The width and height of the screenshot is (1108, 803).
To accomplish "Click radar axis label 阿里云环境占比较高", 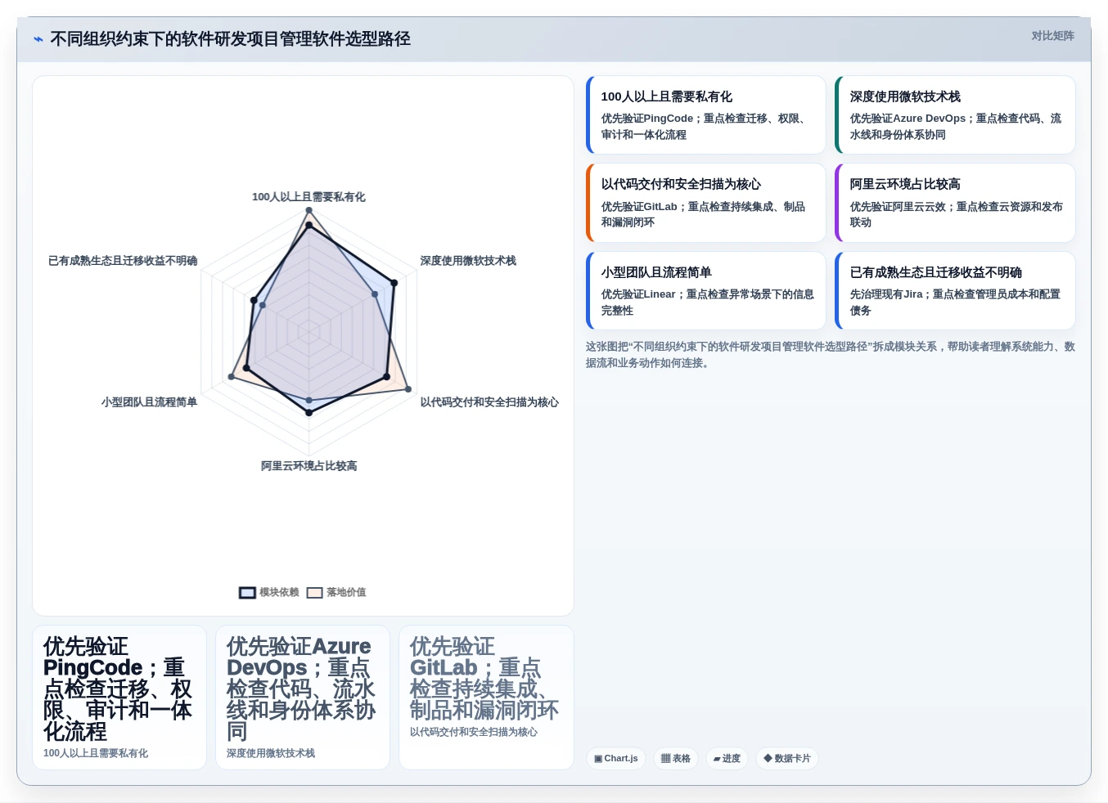I will 309,466.
